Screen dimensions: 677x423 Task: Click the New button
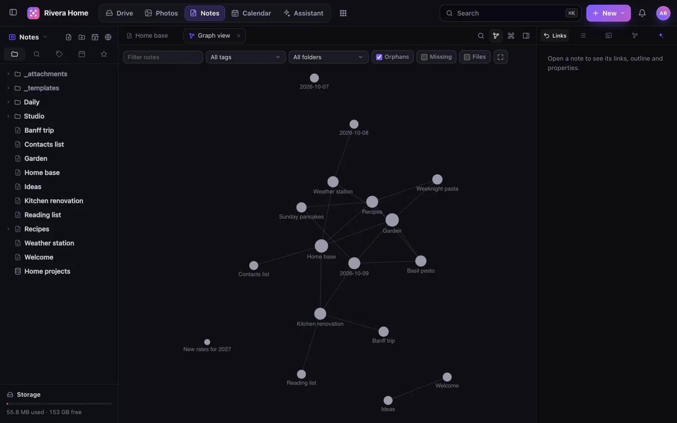pyautogui.click(x=608, y=14)
